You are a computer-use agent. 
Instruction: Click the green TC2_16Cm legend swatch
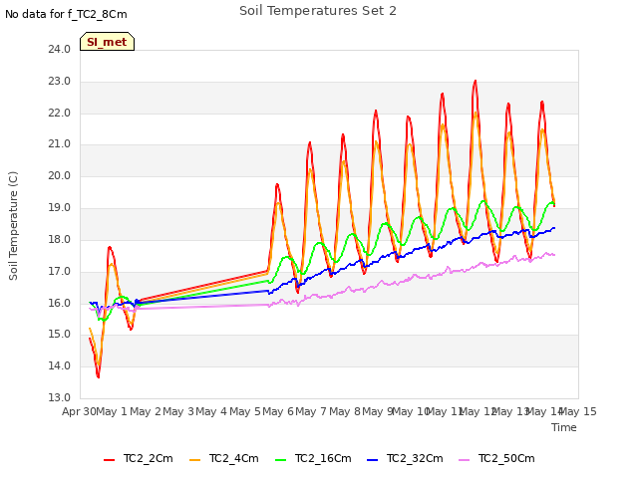[280, 460]
